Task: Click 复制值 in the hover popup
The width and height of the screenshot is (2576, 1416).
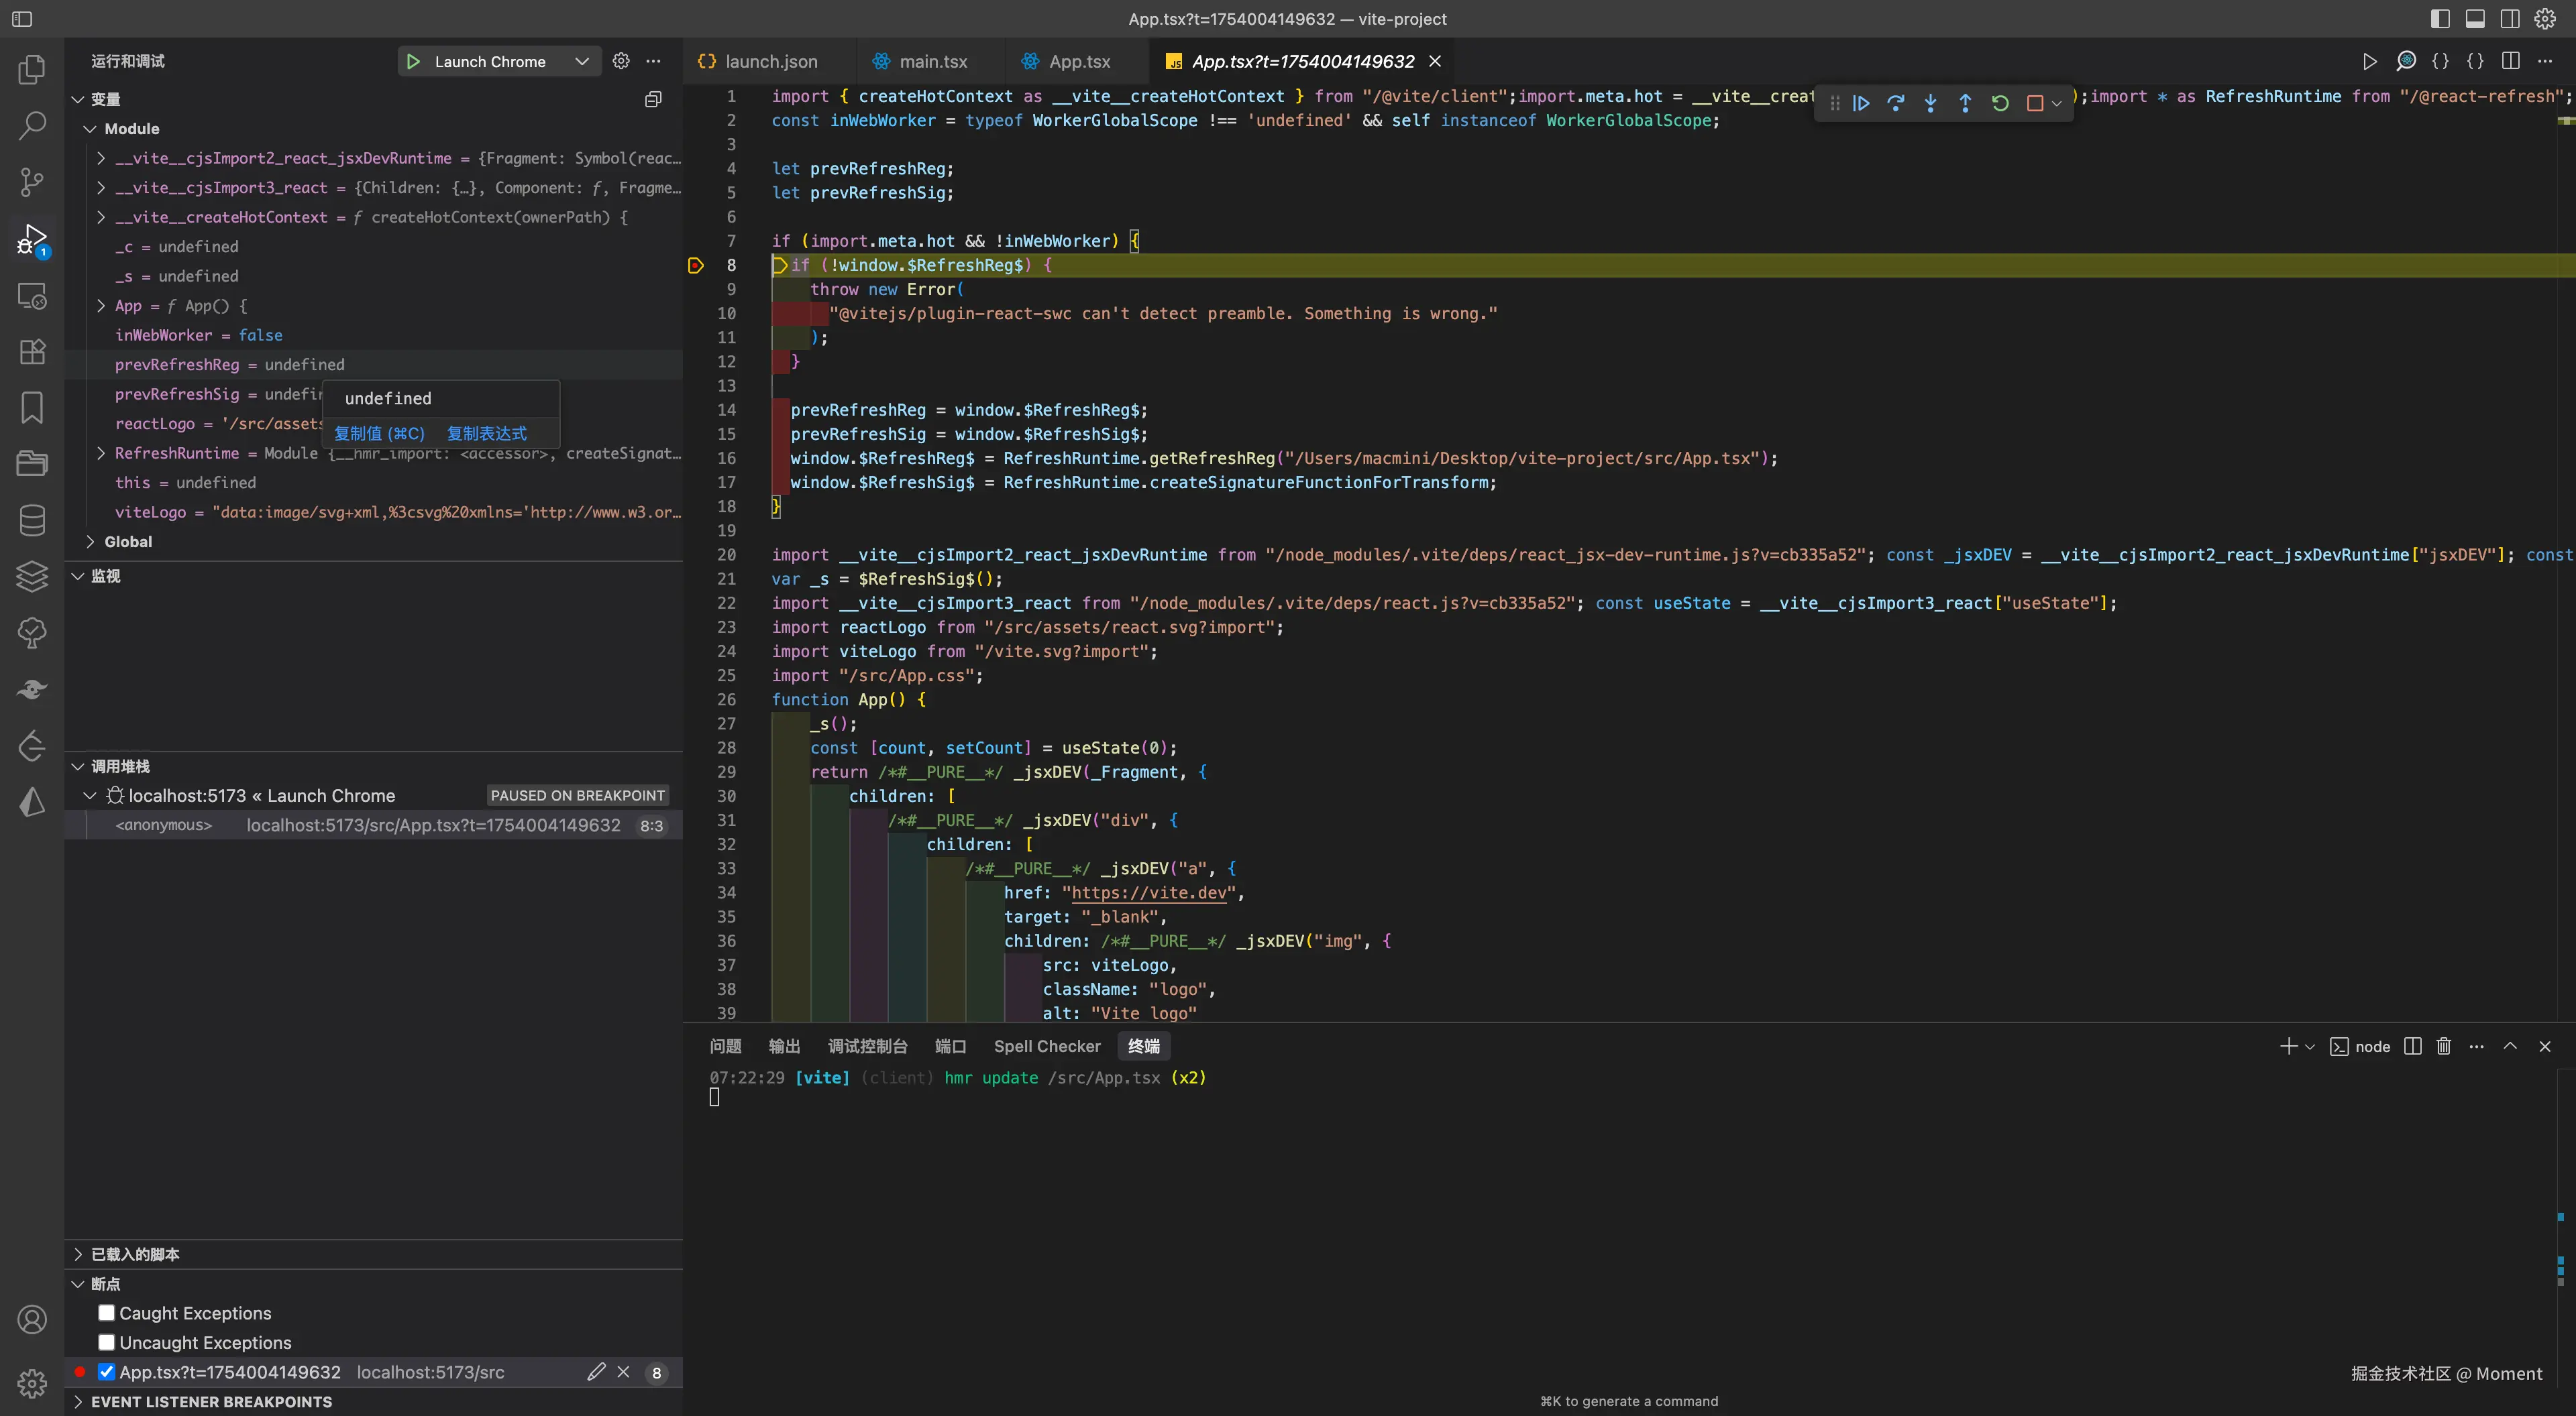Action: point(379,432)
